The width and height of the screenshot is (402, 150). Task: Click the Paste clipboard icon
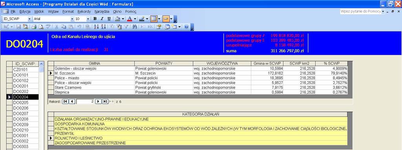(71, 27)
